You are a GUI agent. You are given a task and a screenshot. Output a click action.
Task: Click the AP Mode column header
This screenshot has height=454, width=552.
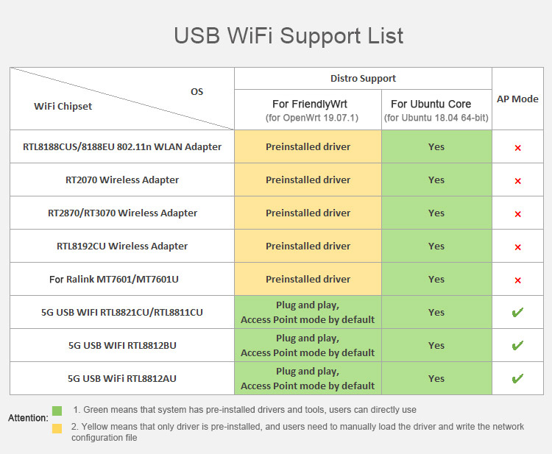517,99
